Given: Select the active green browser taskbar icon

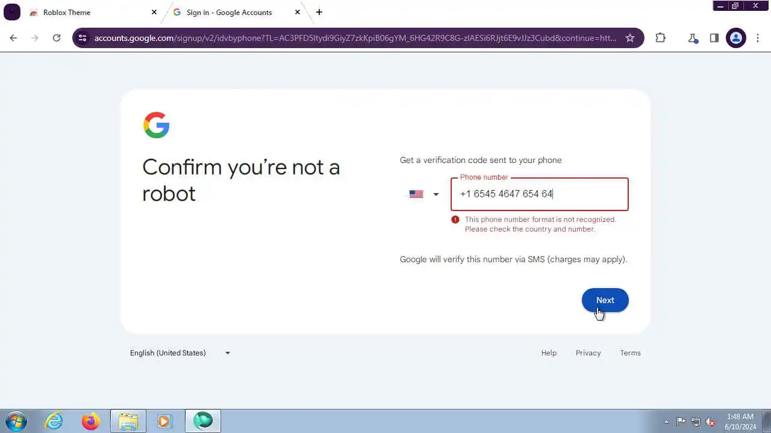Looking at the screenshot, I should tap(203, 421).
